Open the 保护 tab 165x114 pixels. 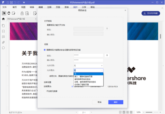pyautogui.click(x=75, y=7)
